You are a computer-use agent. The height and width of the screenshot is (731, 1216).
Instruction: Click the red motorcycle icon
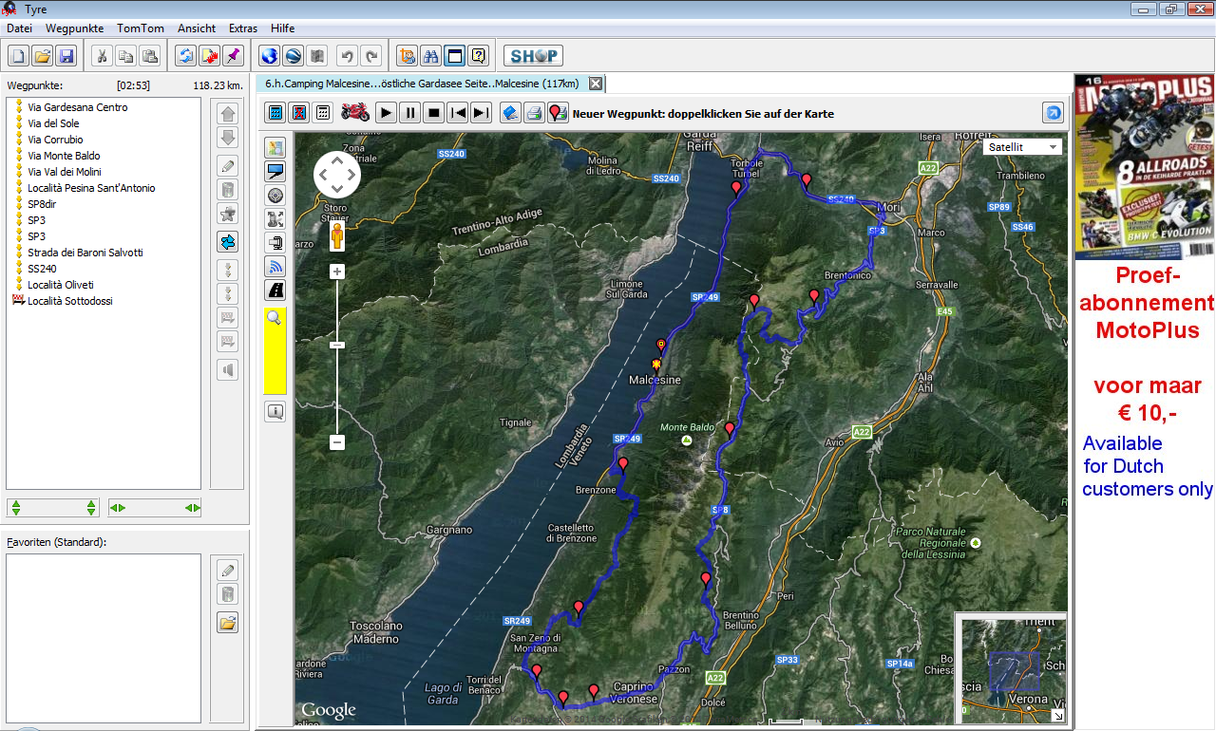click(355, 113)
